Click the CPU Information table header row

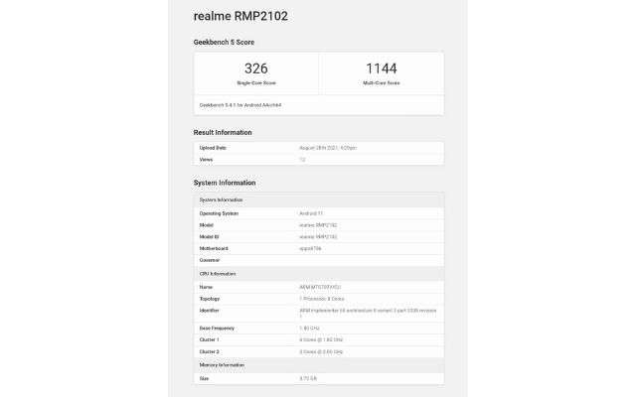click(x=319, y=274)
